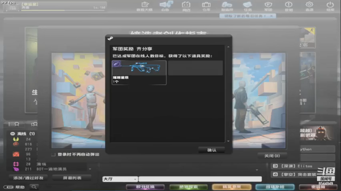Viewport: 341px width, 191px height.
Task: Click the reward dialog scrollbar down arrow
Action: pyautogui.click(x=228, y=141)
